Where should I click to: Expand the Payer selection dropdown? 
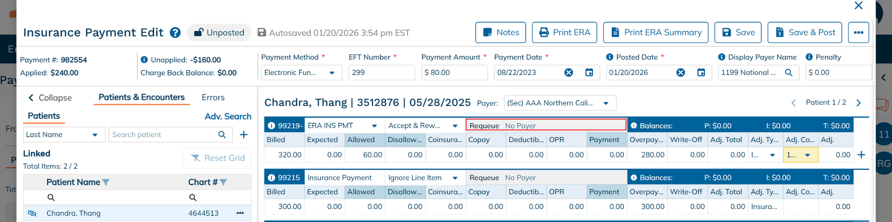point(605,103)
